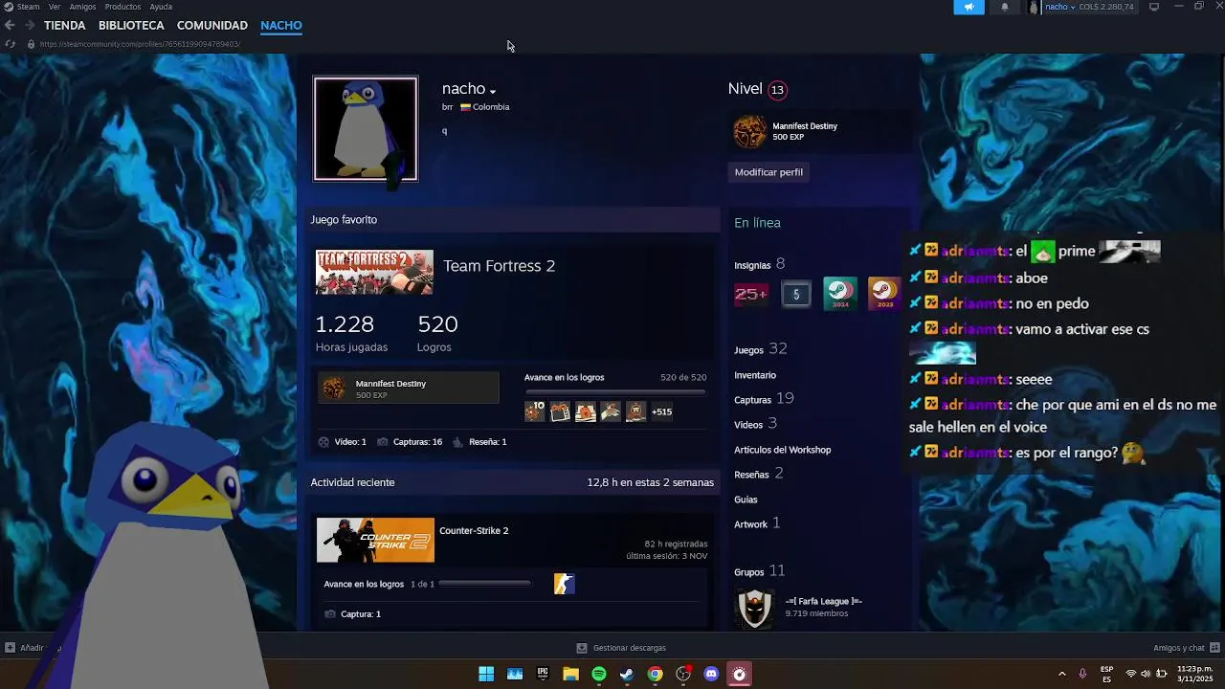The image size is (1225, 689).
Task: Open the Ayuda menu
Action: tap(161, 7)
